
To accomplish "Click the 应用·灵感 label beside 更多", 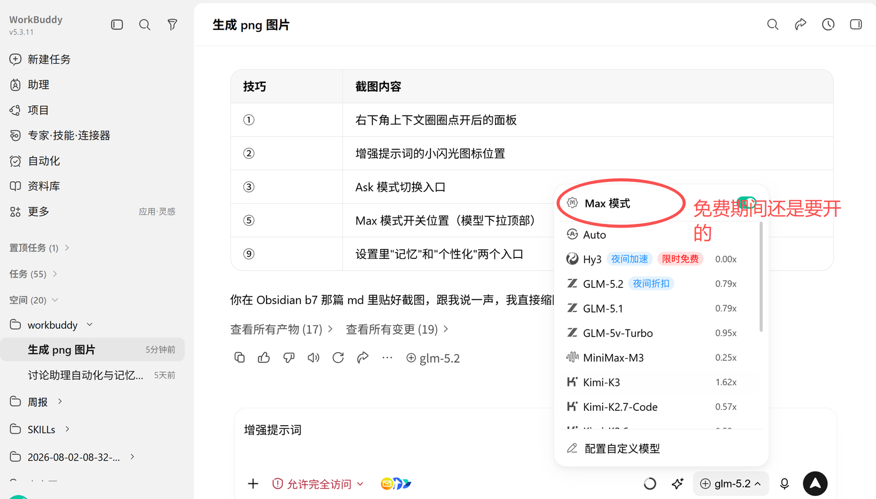I will 157,212.
